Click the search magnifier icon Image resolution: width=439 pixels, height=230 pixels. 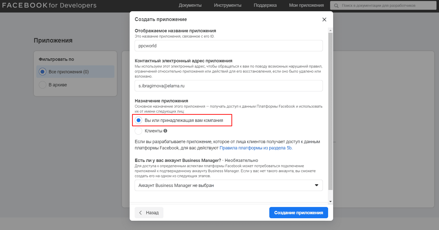[x=336, y=6]
